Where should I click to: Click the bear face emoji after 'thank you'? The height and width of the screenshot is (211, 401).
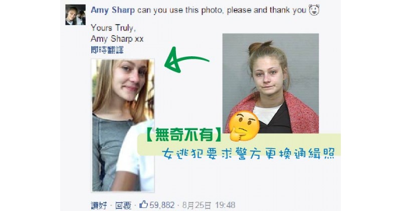pos(314,10)
